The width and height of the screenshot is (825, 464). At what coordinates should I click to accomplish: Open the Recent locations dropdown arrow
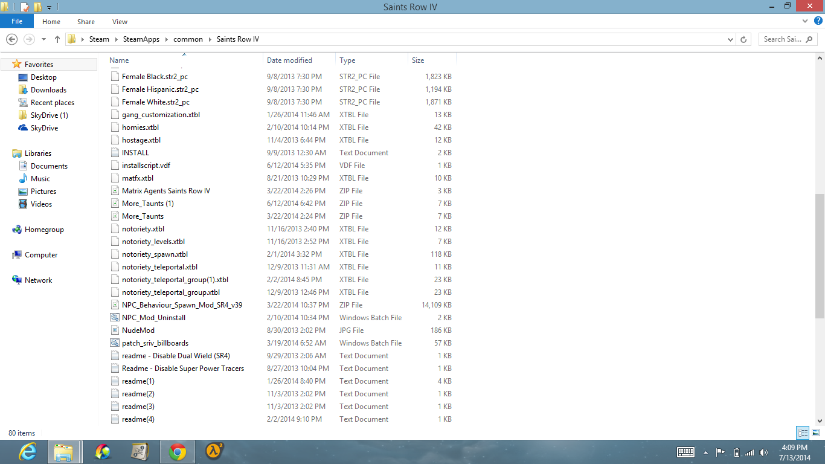pyautogui.click(x=43, y=39)
